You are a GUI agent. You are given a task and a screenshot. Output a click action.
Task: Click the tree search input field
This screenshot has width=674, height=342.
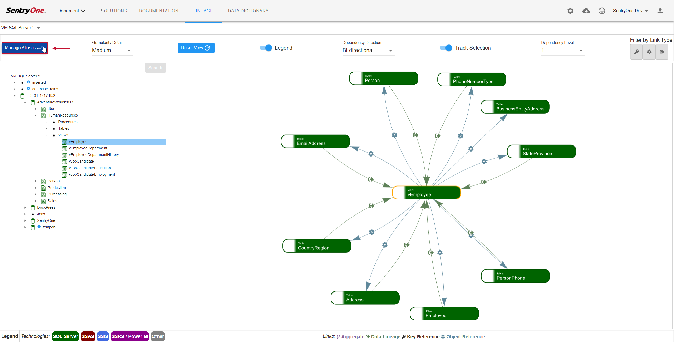pos(72,68)
